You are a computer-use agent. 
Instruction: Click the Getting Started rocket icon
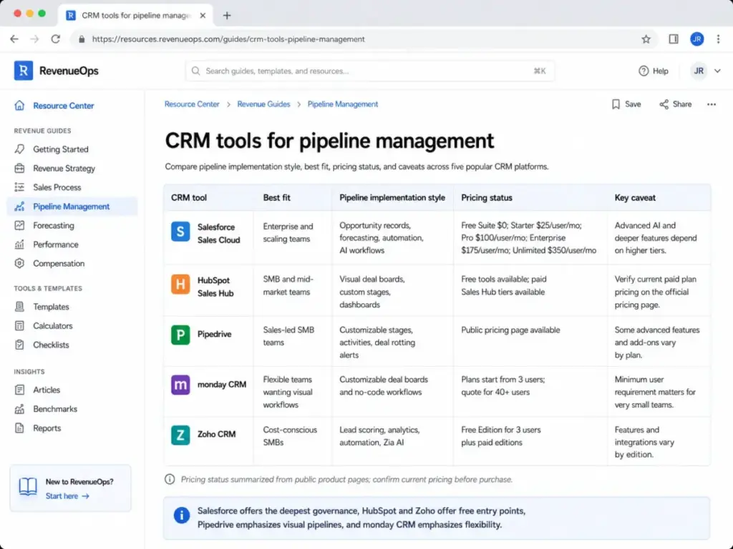19,149
